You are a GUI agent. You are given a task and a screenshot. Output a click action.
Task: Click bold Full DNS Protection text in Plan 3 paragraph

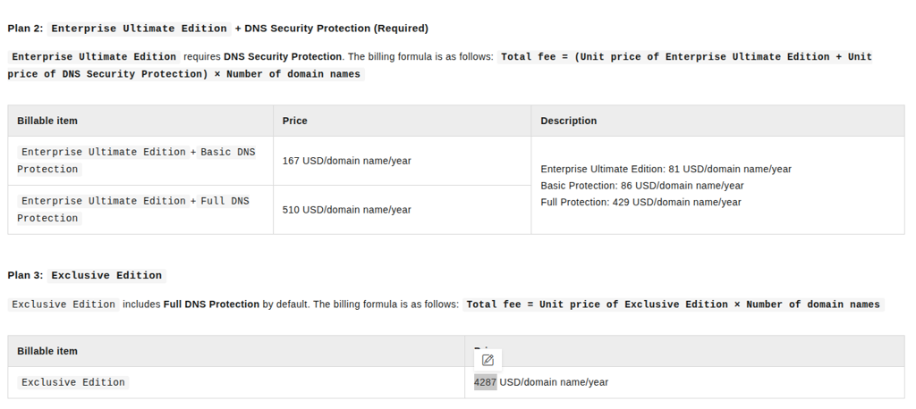211,305
